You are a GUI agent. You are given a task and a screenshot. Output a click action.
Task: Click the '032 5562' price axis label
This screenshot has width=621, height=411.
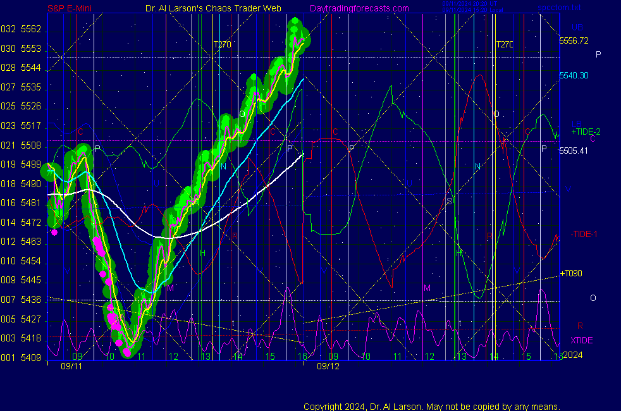(21, 29)
